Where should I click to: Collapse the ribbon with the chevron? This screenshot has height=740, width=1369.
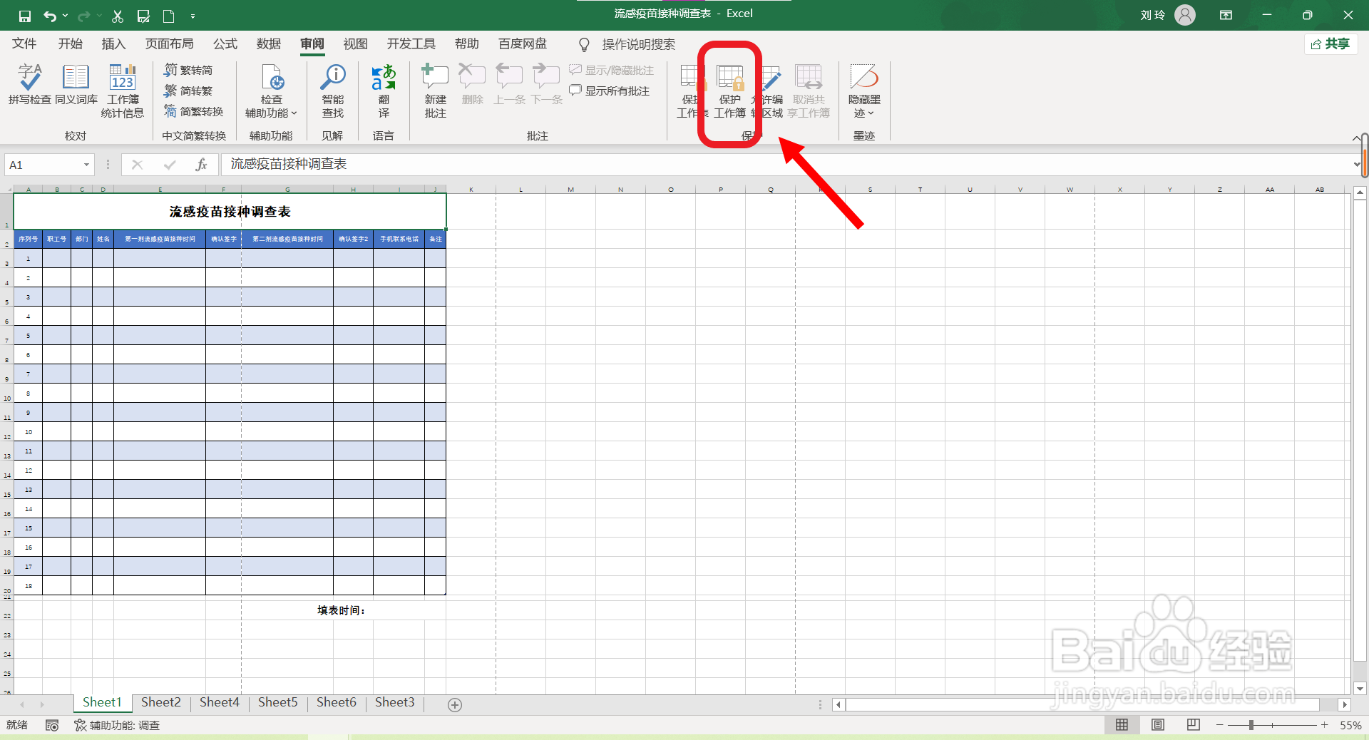click(x=1356, y=138)
